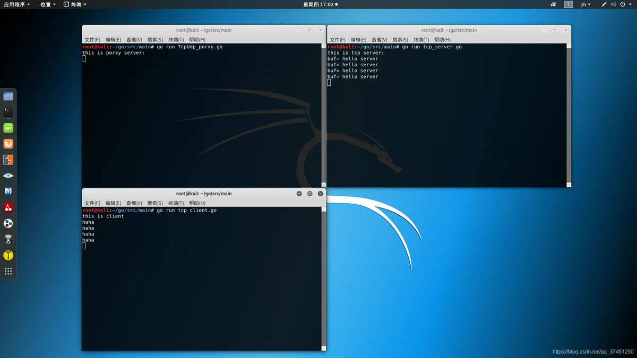Screen dimensions: 637x358
Task: Open 帮助(H) menu in the tcp_server terminal
Action: tap(442, 40)
